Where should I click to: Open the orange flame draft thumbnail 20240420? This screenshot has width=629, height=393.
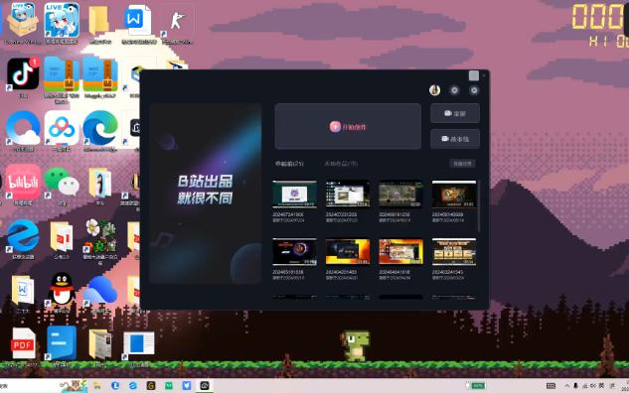pos(348,252)
